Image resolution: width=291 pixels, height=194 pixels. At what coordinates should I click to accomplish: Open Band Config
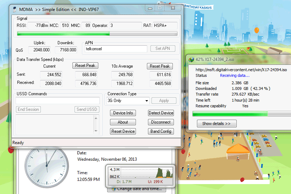pos(161,131)
